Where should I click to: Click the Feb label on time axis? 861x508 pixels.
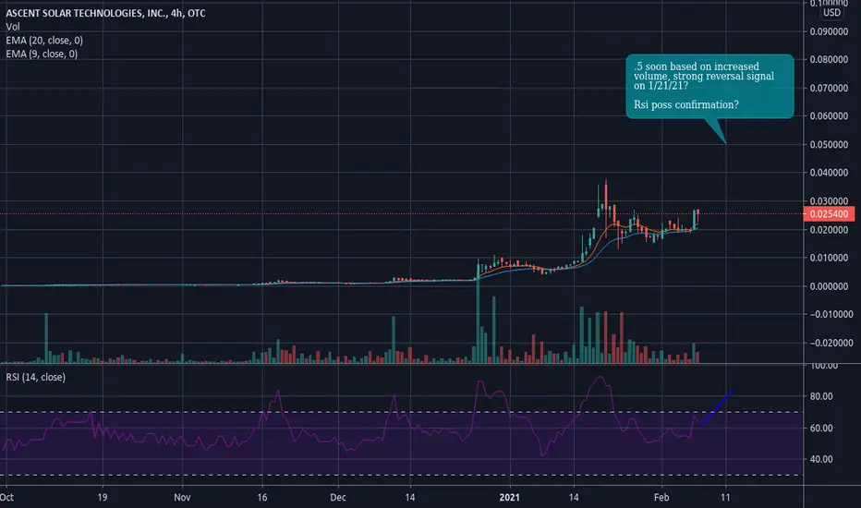pyautogui.click(x=661, y=498)
